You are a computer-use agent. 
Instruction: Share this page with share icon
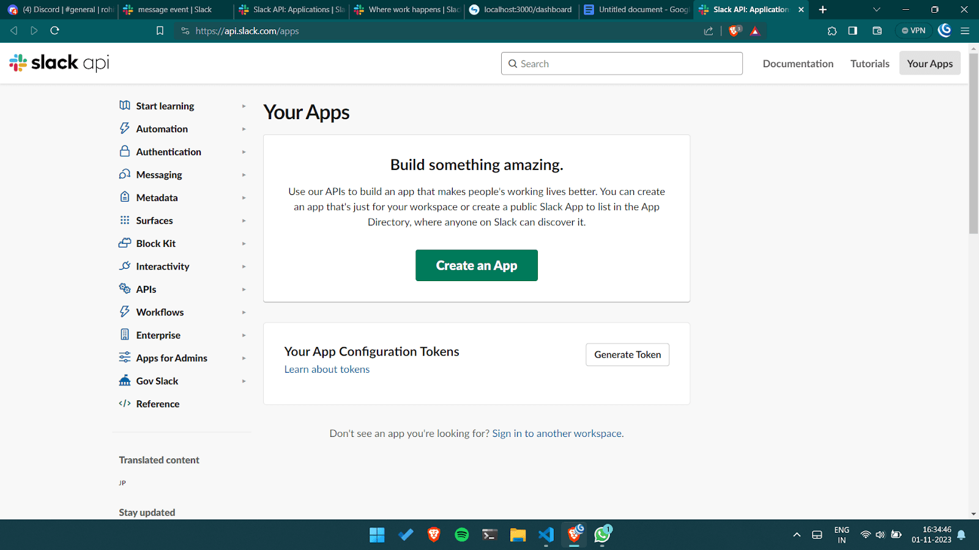[x=709, y=31]
